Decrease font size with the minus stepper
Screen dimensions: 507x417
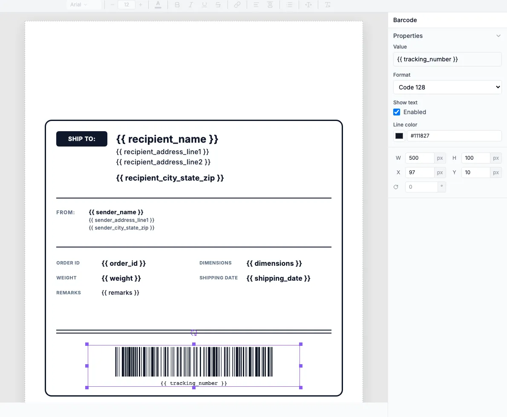pyautogui.click(x=112, y=5)
